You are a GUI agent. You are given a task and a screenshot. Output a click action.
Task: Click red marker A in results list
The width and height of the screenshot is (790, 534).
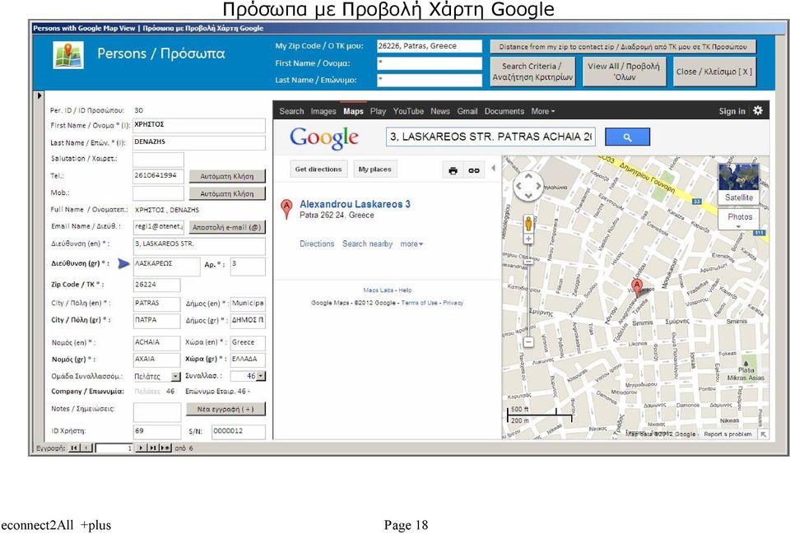coord(286,208)
